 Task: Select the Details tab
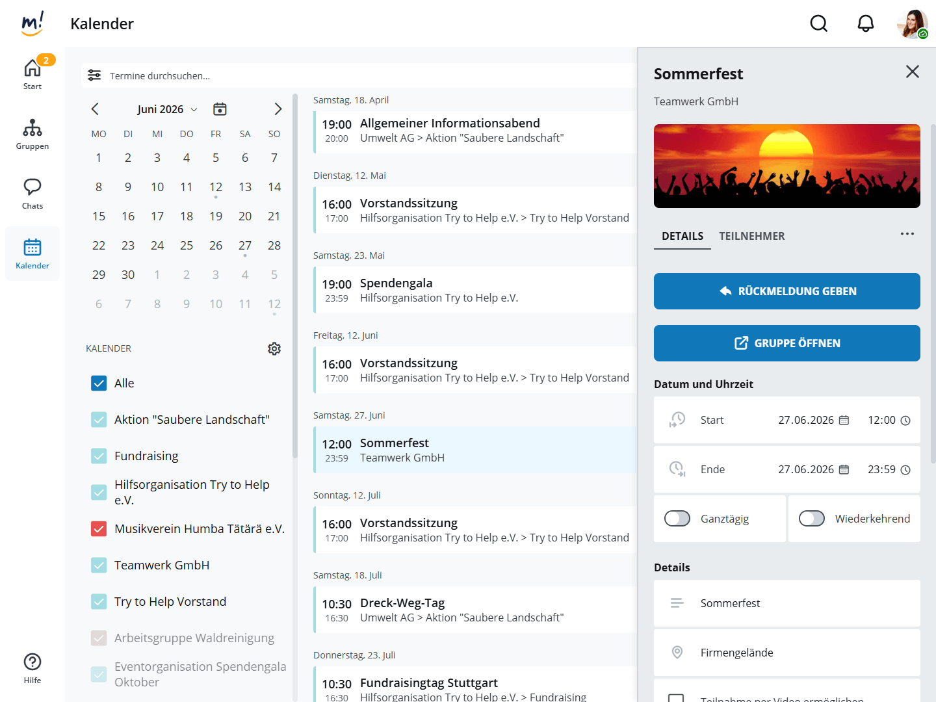(682, 237)
